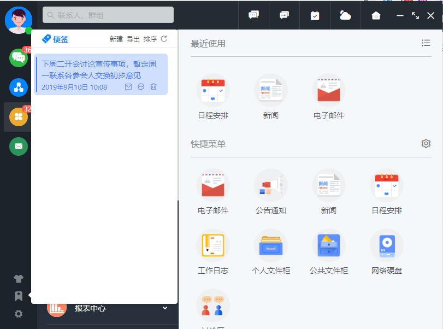Click 新建 to create a note
This screenshot has height=329, width=443.
(x=116, y=39)
